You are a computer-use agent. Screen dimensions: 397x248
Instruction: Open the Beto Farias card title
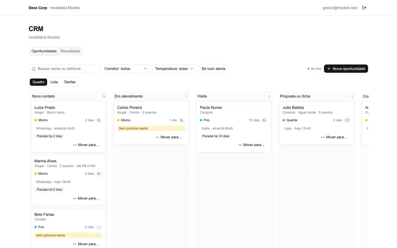click(x=44, y=215)
